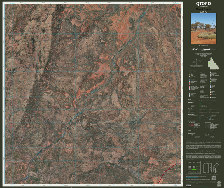224x188 pixels.
Task: Click the Lighthouse symbol in the legend
Action: click(x=210, y=87)
